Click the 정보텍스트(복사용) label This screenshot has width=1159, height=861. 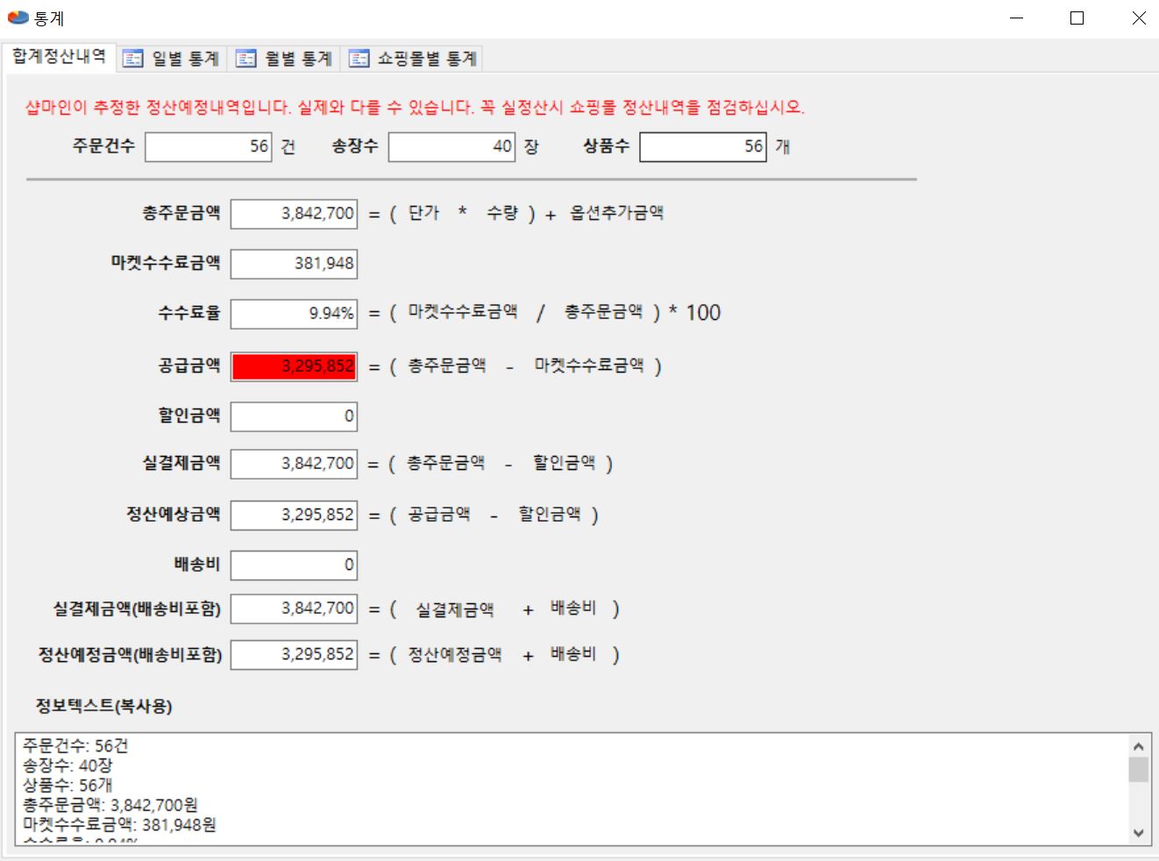[103, 706]
